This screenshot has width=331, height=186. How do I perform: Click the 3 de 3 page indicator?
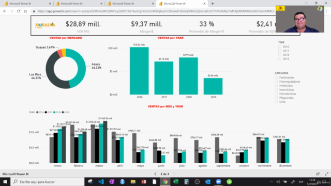point(164,174)
